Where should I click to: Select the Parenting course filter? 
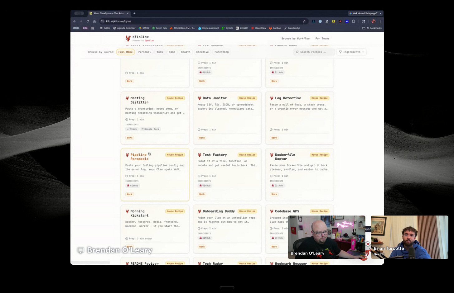[221, 52]
